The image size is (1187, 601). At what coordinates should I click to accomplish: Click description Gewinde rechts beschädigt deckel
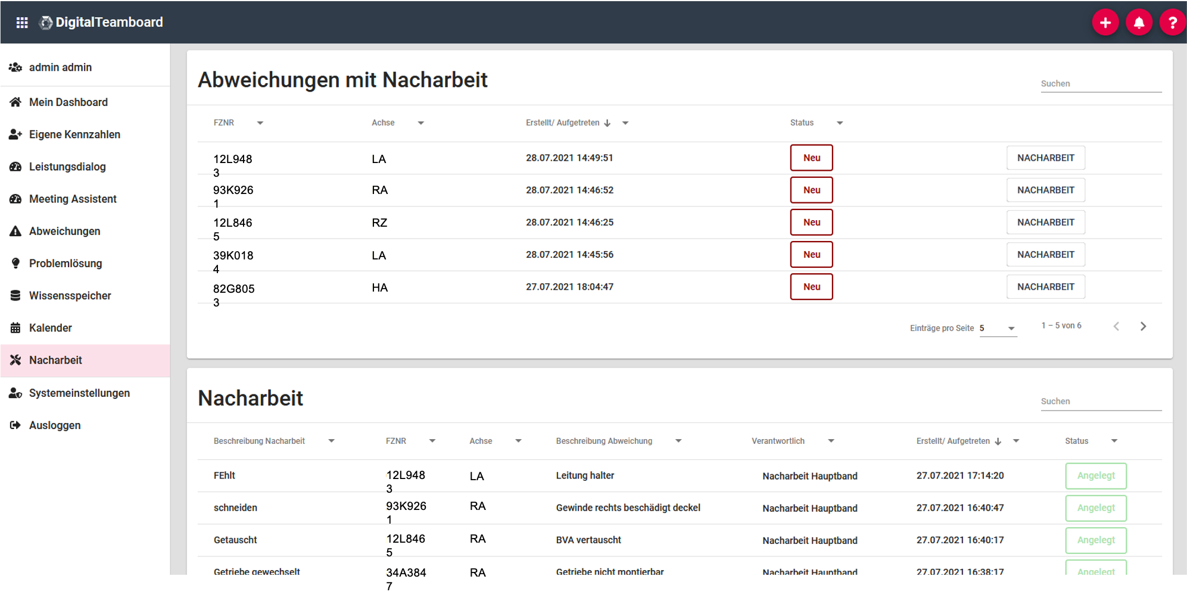pos(628,508)
